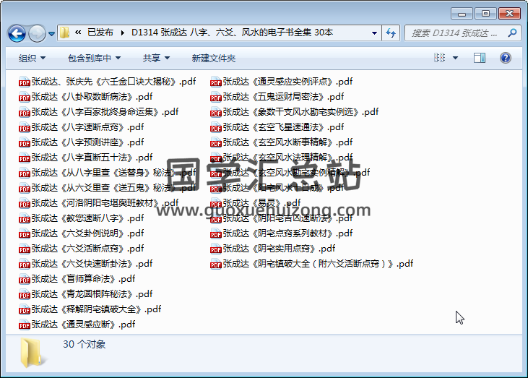Open recent pages dropdown next to Forward

pos(51,34)
